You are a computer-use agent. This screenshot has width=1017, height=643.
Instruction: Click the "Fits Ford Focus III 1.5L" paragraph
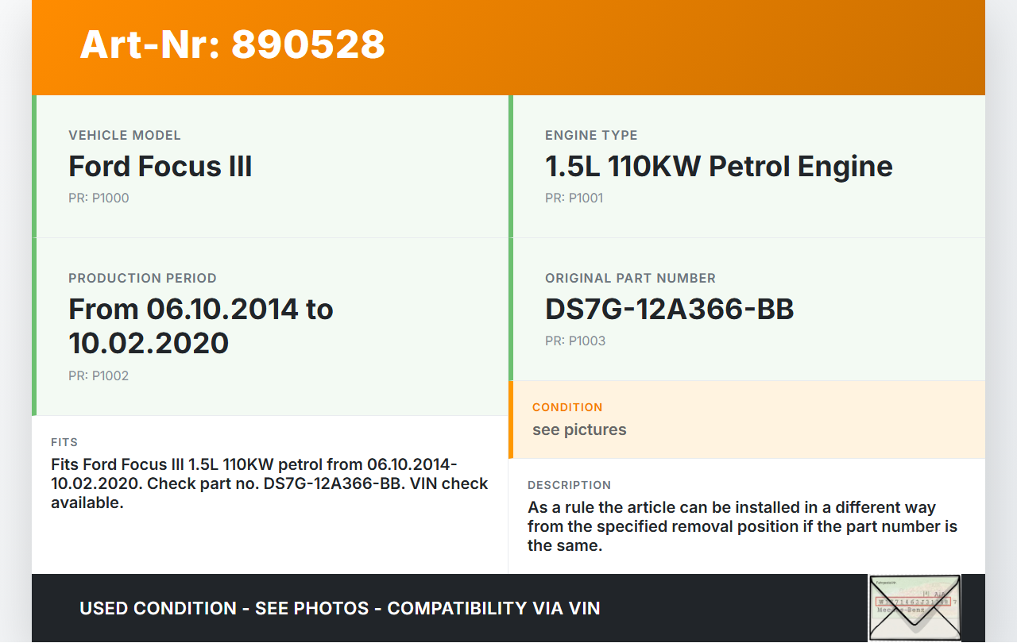[x=269, y=483]
